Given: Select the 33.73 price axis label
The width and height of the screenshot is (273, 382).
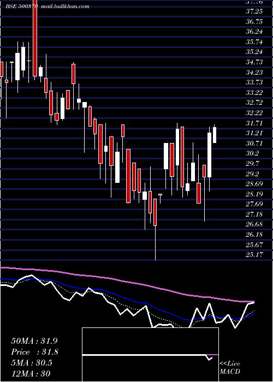Looking at the screenshot, I should pos(254,82).
